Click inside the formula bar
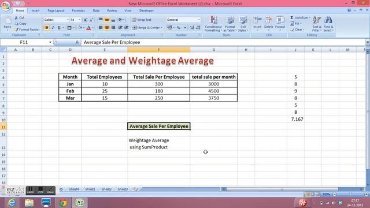Viewport: 370px width, 208px height. tap(223, 42)
